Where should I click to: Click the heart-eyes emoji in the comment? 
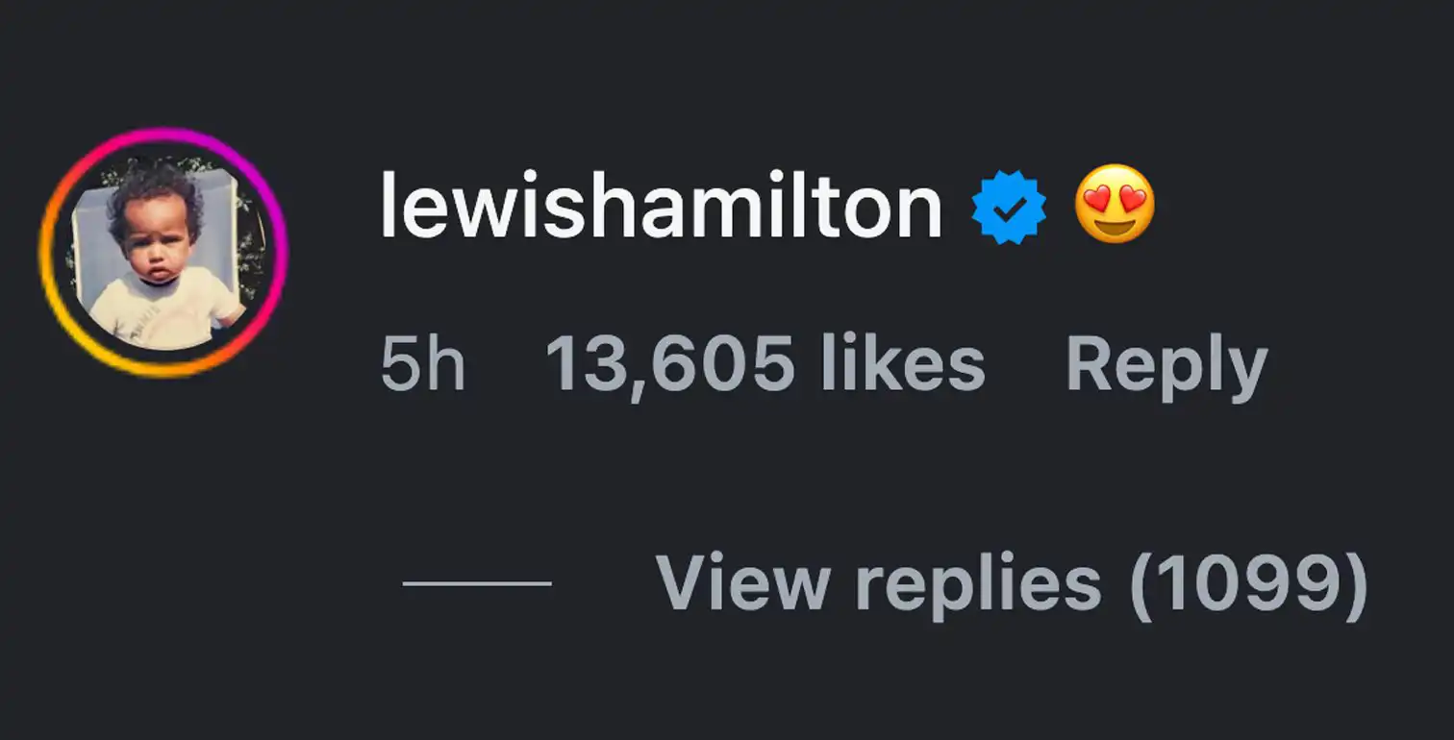tap(1114, 205)
